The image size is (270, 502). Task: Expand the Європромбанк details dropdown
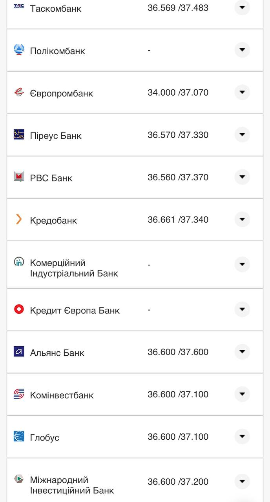[x=242, y=92]
